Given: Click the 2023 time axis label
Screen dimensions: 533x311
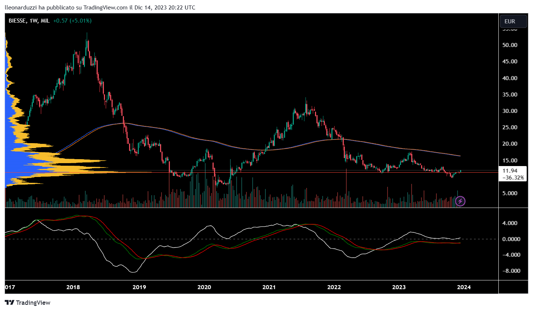Looking at the screenshot, I should pos(399,287).
